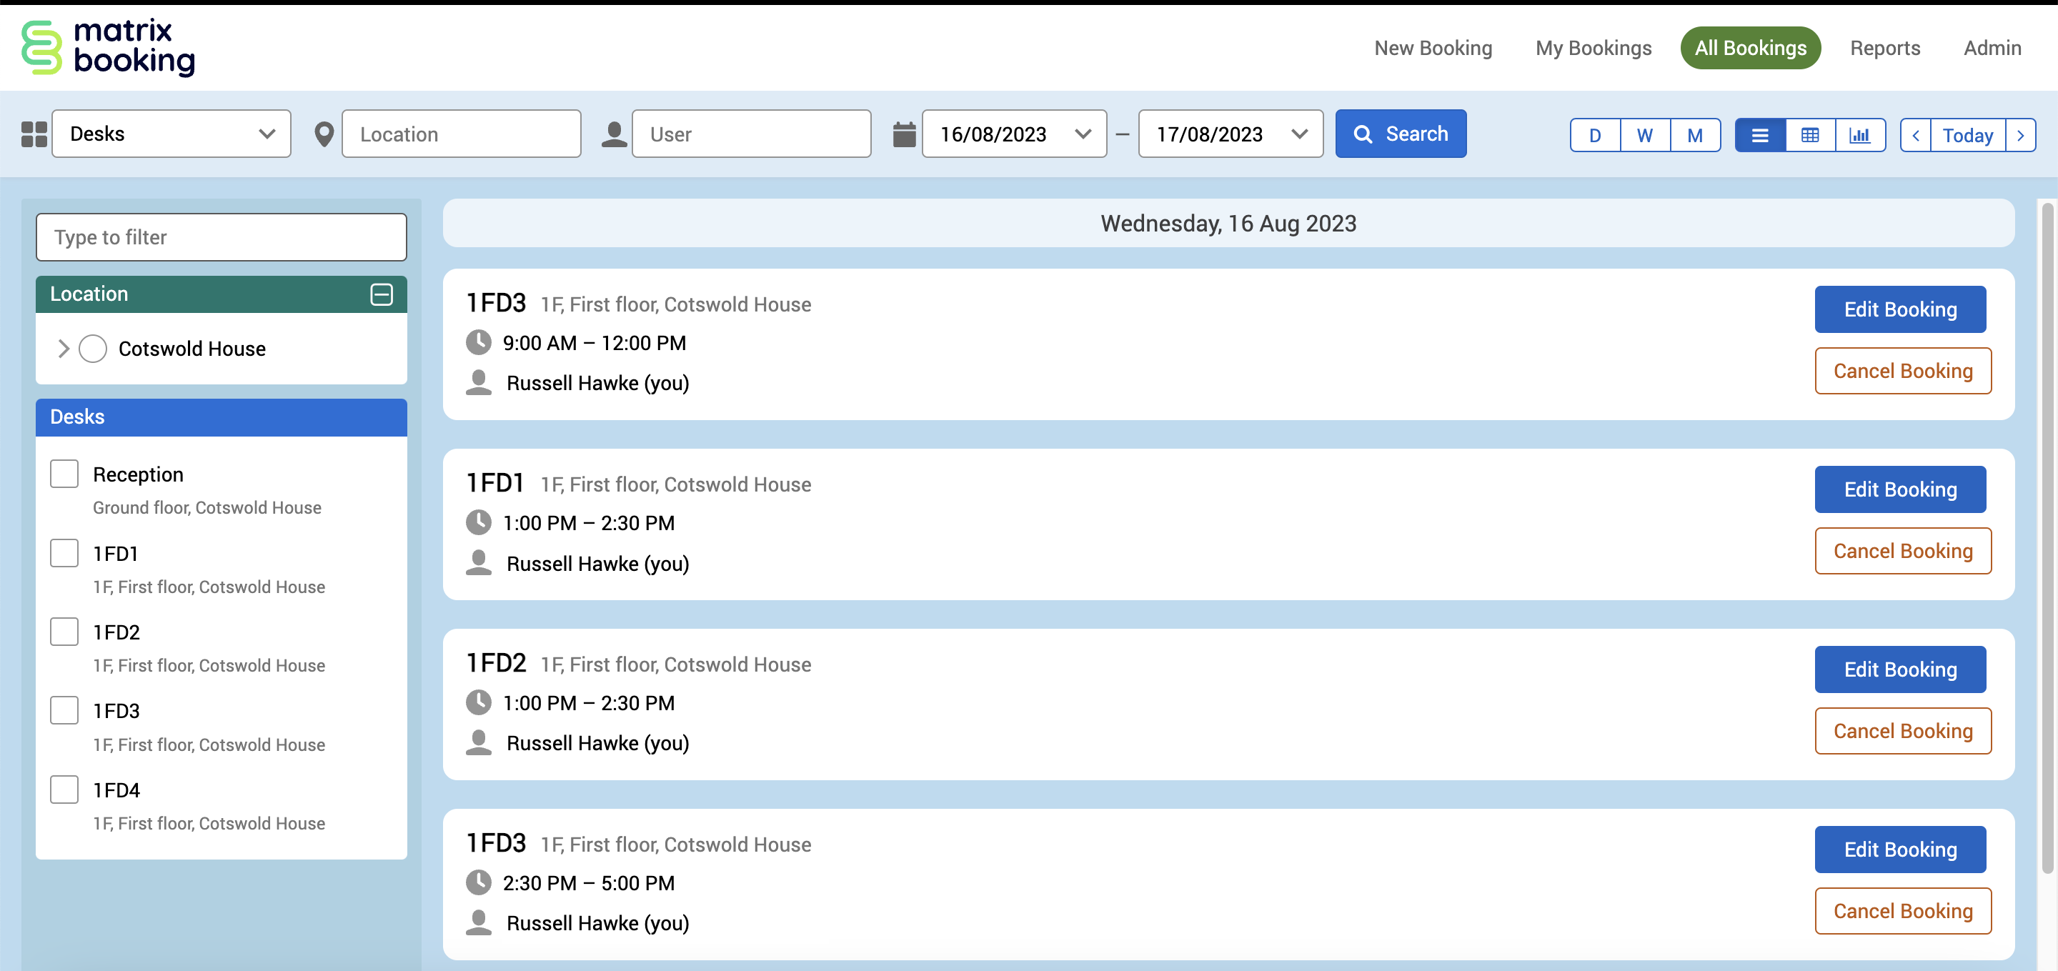Collapse Location panel with minus icon
Image resolution: width=2058 pixels, height=971 pixels.
[x=381, y=294]
